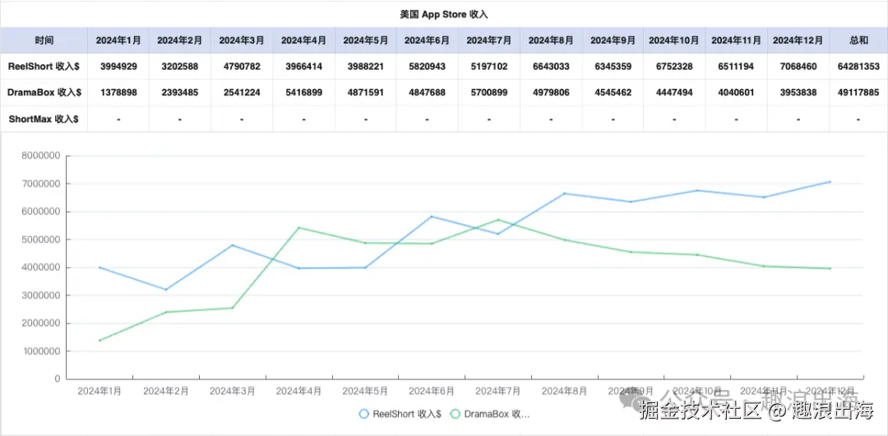Click DramaBox line peak point at 2024年7月
The image size is (888, 436).
[498, 220]
